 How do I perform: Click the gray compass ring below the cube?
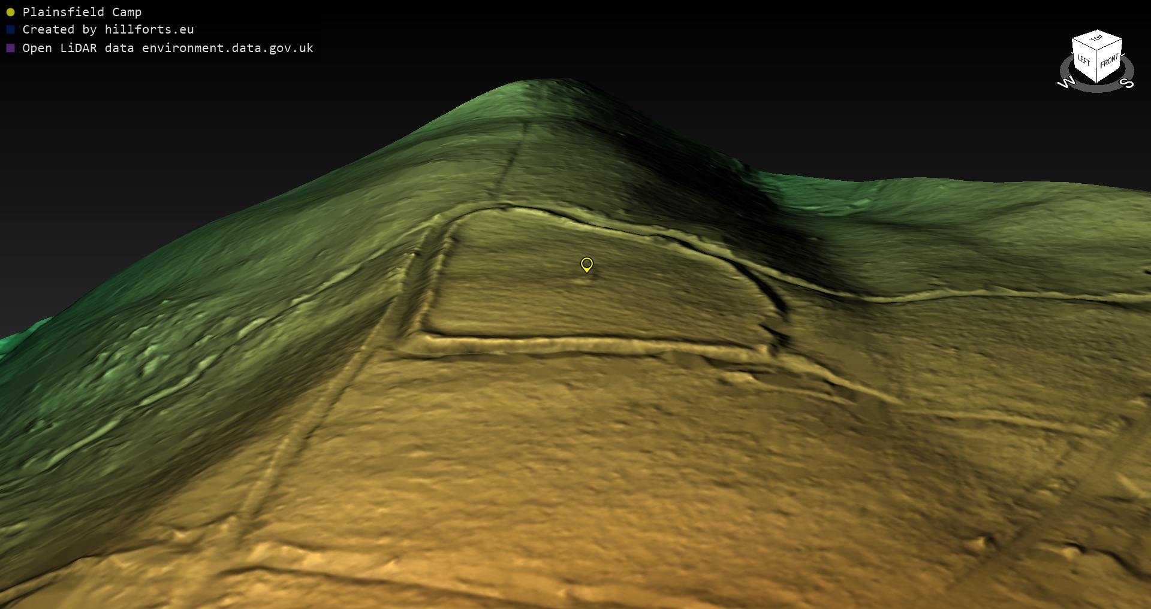click(1097, 88)
